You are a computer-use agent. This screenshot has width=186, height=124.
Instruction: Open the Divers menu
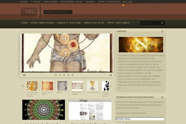coord(24,23)
